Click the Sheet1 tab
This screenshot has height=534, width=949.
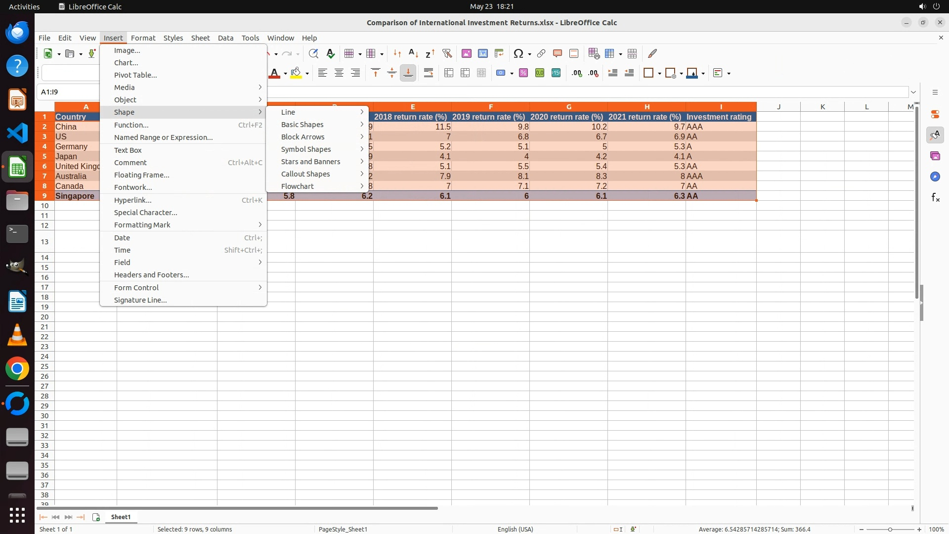(121, 517)
